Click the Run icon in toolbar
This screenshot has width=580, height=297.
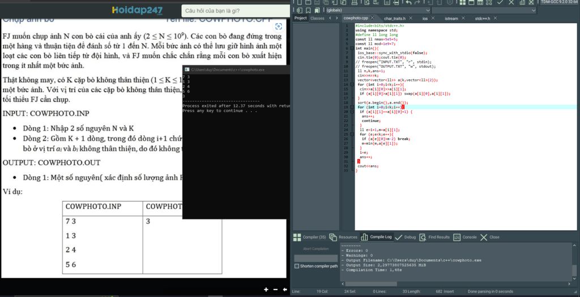coord(471,2)
